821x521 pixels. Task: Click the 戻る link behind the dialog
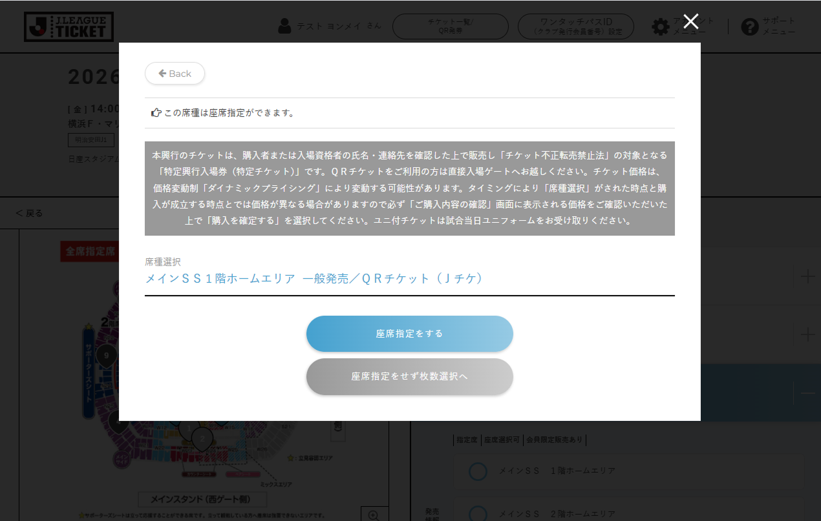click(x=29, y=213)
